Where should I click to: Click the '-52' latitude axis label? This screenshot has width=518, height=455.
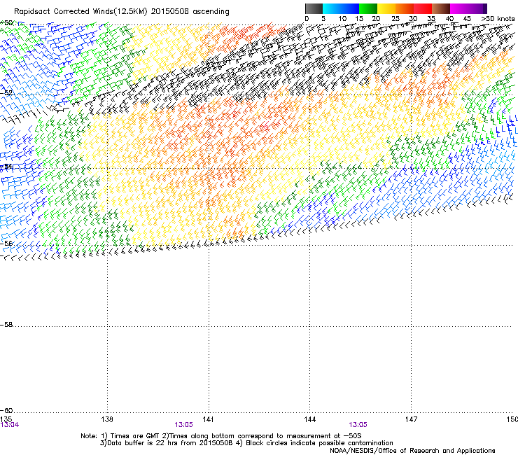pyautogui.click(x=6, y=93)
